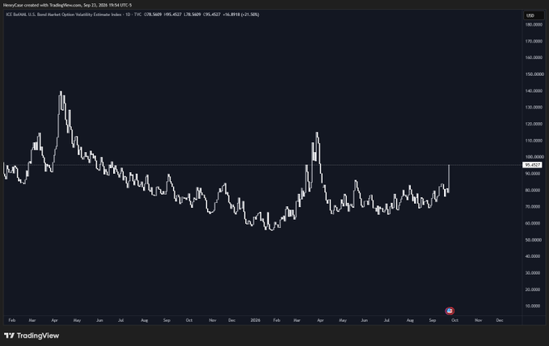Viewport: 549px width, 346px height.
Task: Click the economic event flag icon near Oct
Action: pos(450,310)
